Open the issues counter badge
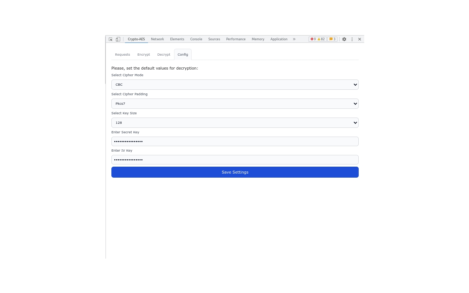The width and height of the screenshot is (469, 293). (332, 39)
